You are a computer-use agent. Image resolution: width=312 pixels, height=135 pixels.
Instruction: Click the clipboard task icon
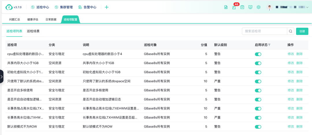click(242, 7)
